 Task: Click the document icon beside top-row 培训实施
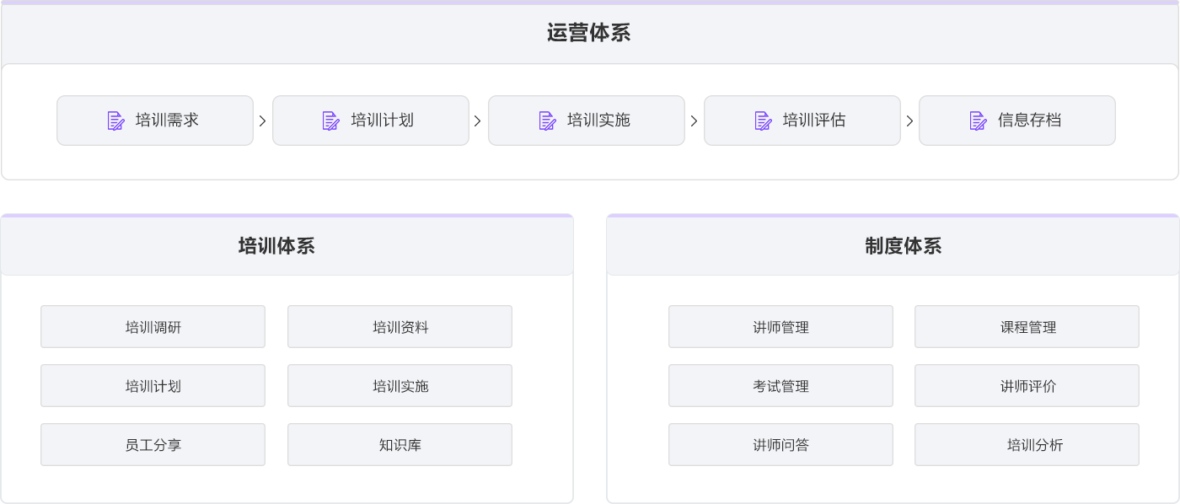point(548,121)
